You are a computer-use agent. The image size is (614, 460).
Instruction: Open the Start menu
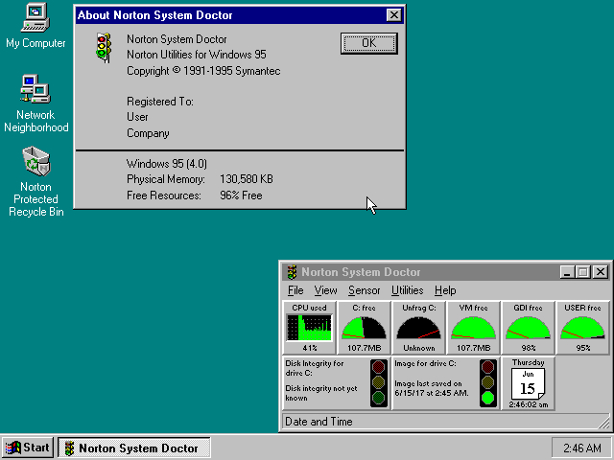pos(28,448)
